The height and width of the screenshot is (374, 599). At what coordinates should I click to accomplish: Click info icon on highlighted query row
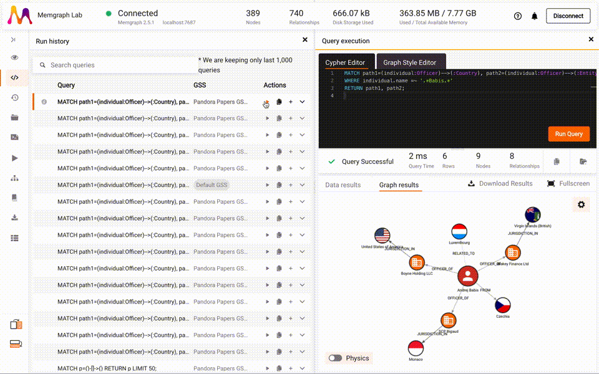(44, 102)
